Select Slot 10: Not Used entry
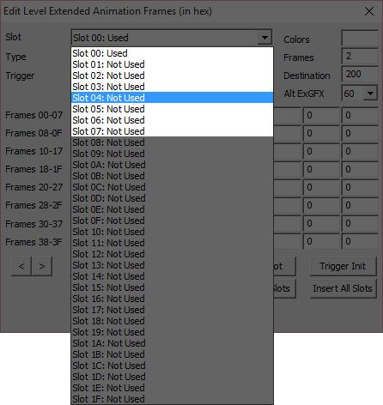Viewport: 383px width, 405px height. coord(172,232)
